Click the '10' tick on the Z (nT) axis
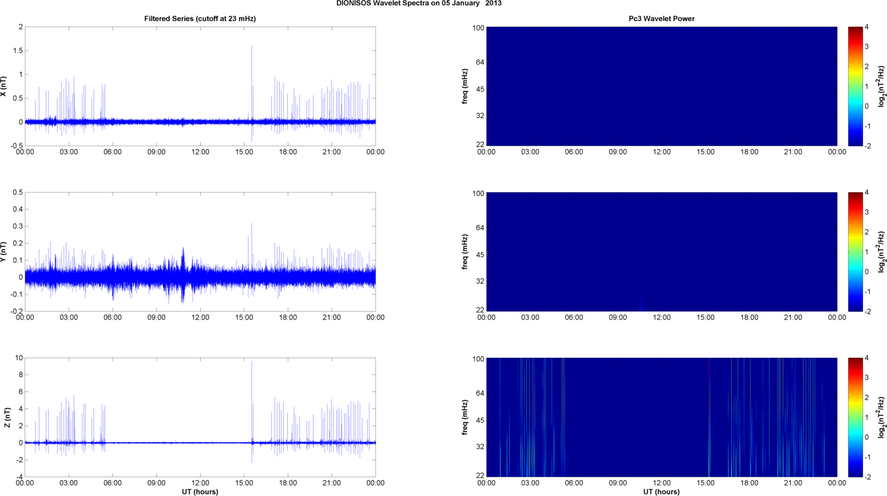This screenshot has height=496, width=887. point(19,358)
